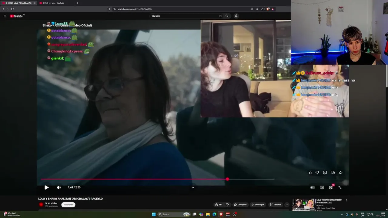Switch to the 'LOLO Y SHAKO ANALI...' browser tab
Viewport: 388px width, 218px height.
pos(19,3)
